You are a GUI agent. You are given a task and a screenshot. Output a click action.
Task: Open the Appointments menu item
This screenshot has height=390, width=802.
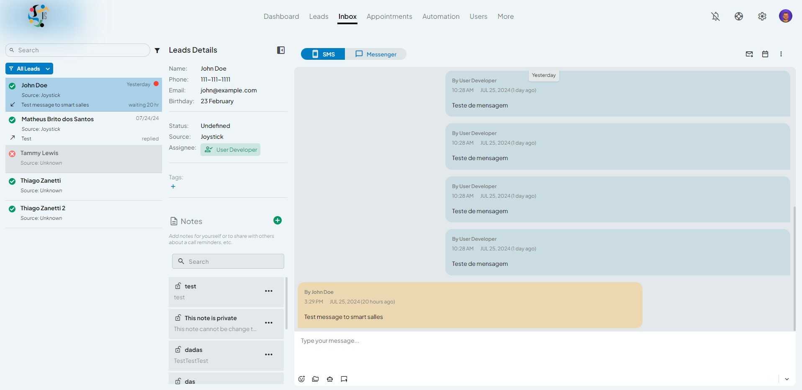pos(389,16)
